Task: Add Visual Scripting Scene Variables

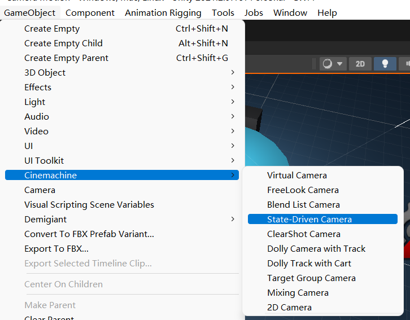Action: [x=89, y=204]
